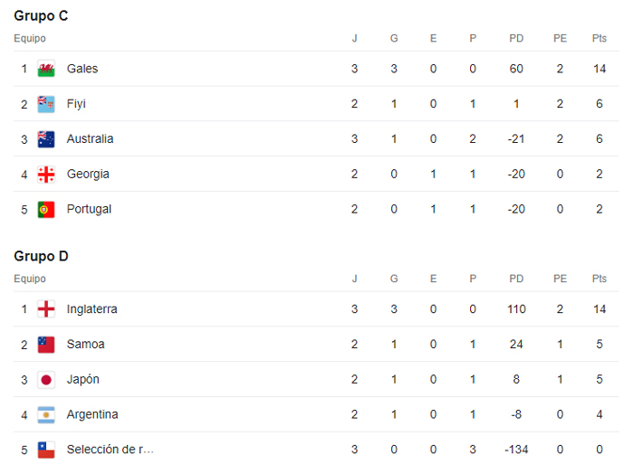Image resolution: width=643 pixels, height=474 pixels.
Task: Click the Grupo C heading
Action: tap(41, 16)
